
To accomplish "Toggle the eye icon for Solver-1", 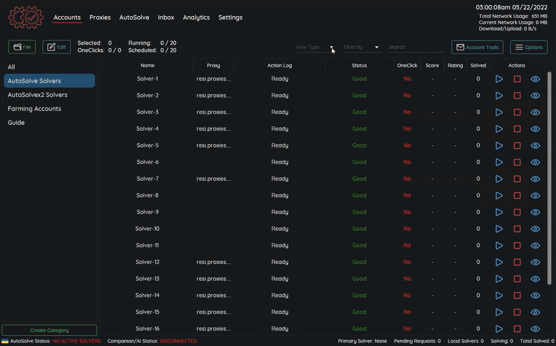I will (535, 79).
